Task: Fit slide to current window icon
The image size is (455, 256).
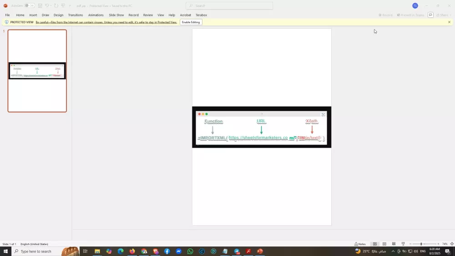Action: pyautogui.click(x=452, y=244)
